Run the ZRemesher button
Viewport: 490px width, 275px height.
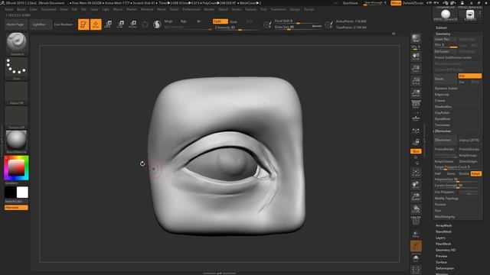coord(446,141)
